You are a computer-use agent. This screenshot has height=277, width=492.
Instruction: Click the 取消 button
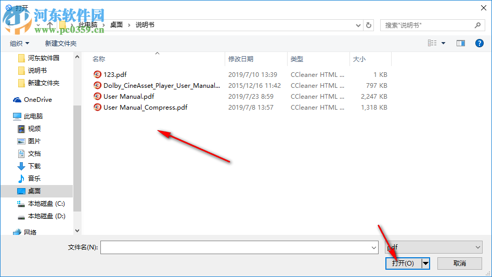(x=460, y=263)
